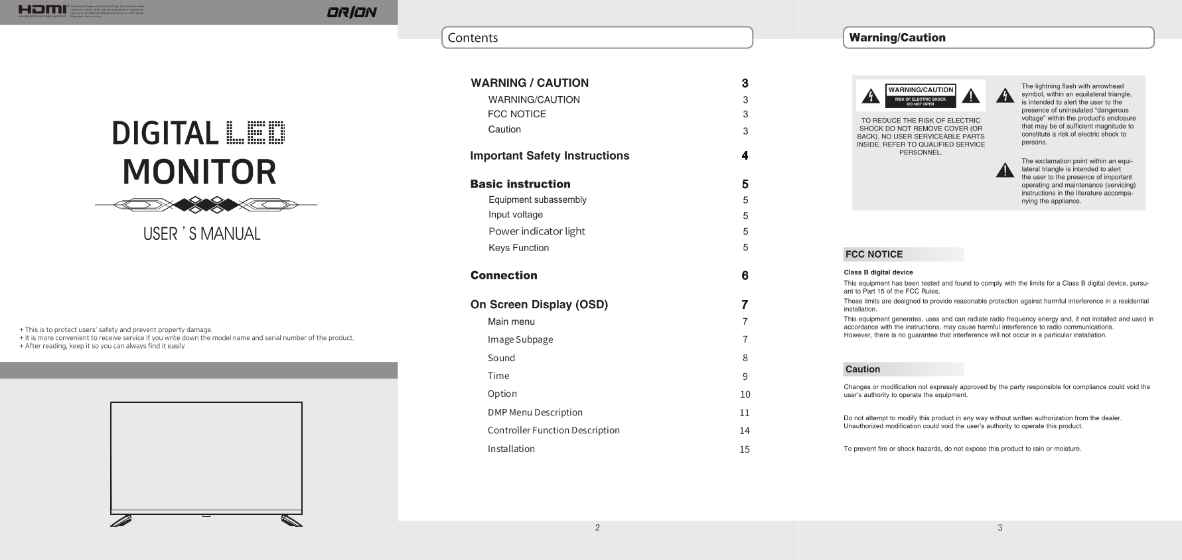
Task: Click footer page number 3 under Warning/Caution page
Action: click(x=999, y=528)
